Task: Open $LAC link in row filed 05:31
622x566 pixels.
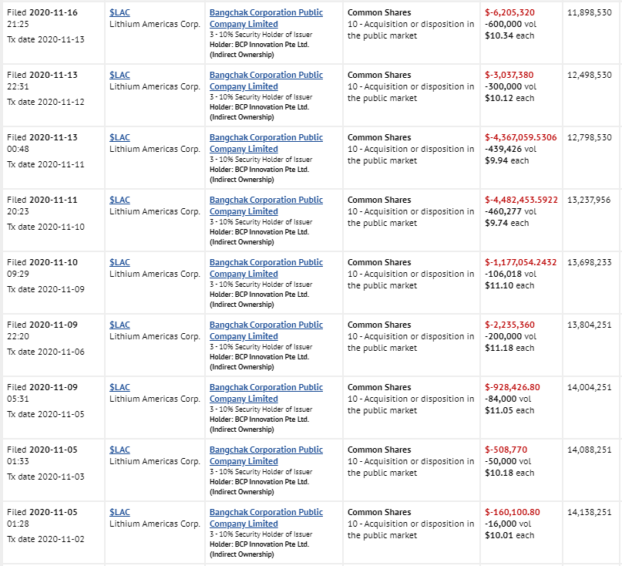Action: 119,387
